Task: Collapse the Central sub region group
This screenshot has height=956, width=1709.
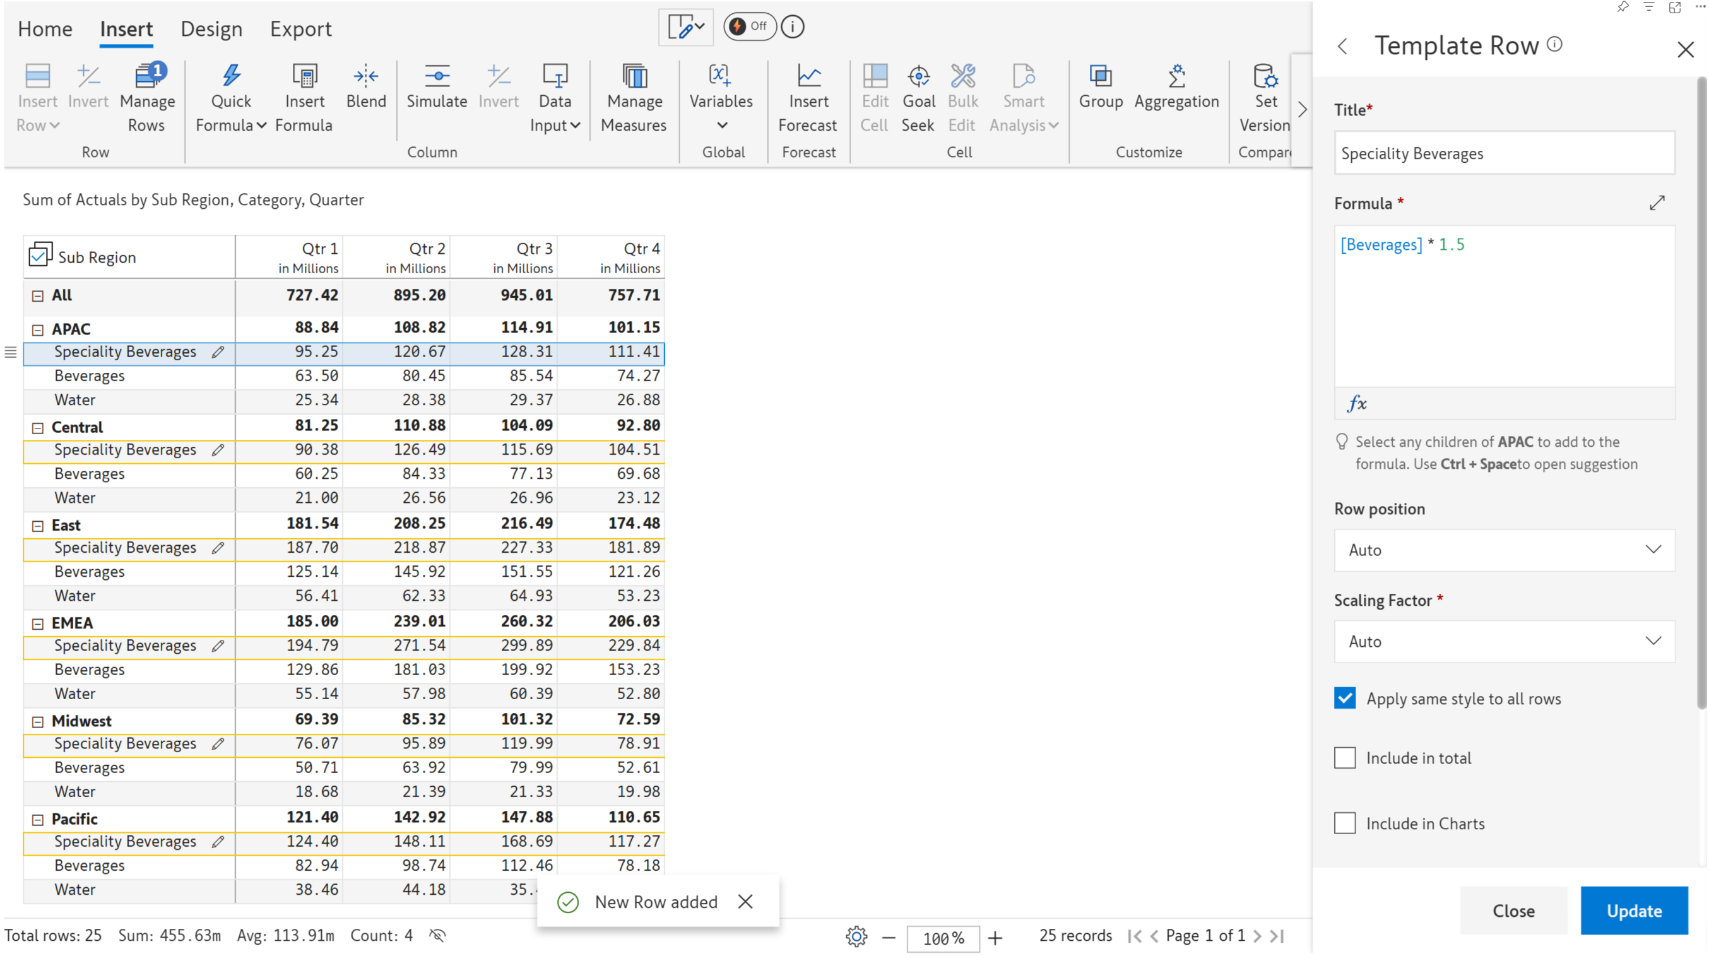Action: pos(38,428)
